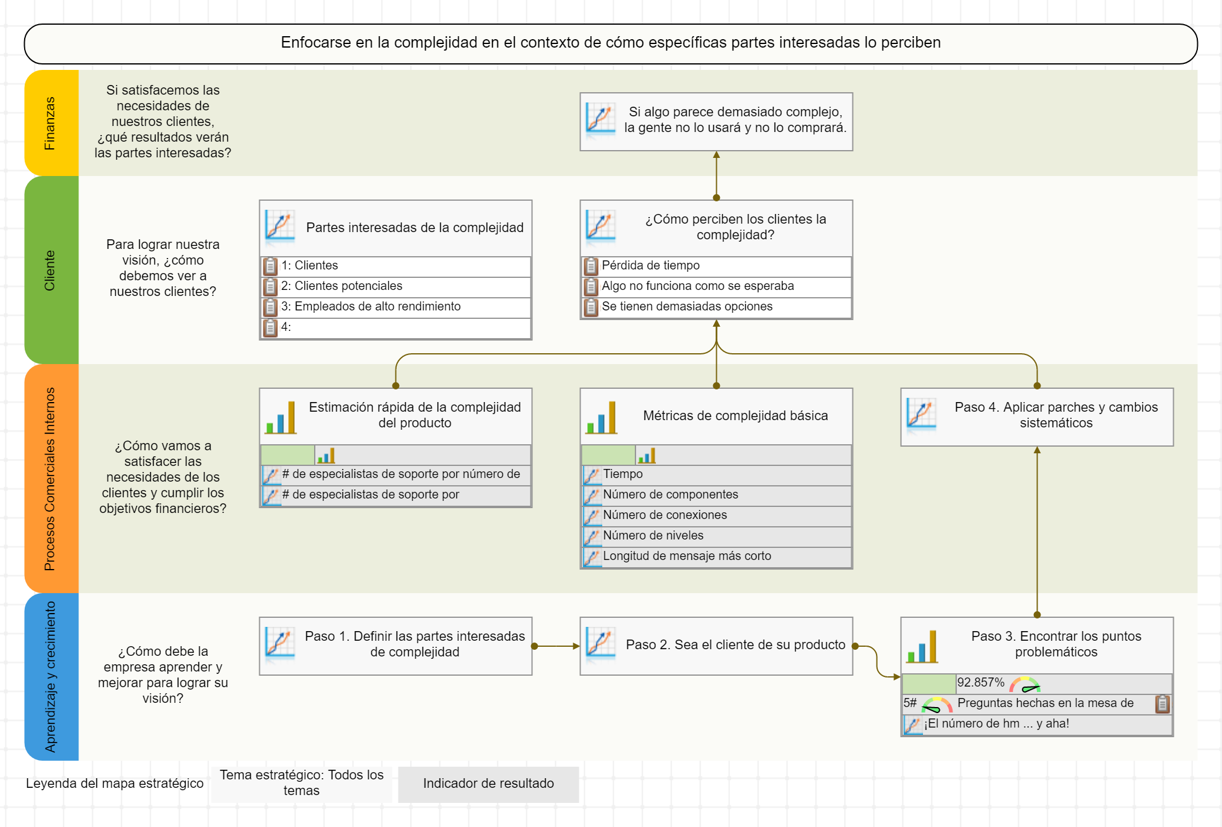This screenshot has width=1222, height=827.
Task: Click the "Indicador de resultado" legend item
Action: [488, 784]
